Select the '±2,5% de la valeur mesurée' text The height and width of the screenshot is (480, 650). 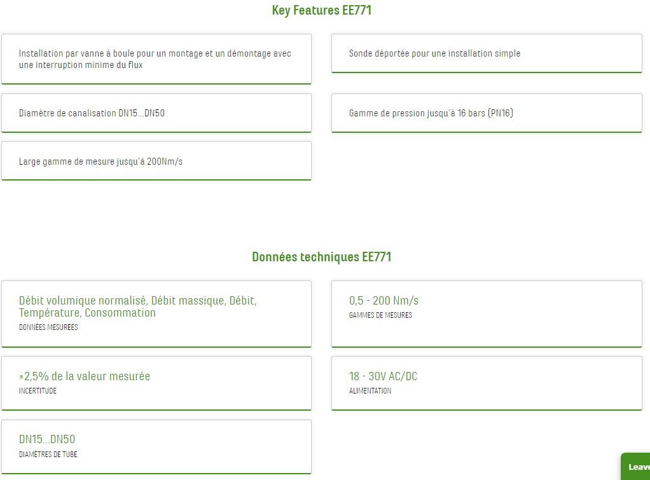85,376
